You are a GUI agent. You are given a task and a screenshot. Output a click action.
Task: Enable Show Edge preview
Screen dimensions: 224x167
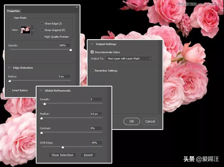coord(42,23)
